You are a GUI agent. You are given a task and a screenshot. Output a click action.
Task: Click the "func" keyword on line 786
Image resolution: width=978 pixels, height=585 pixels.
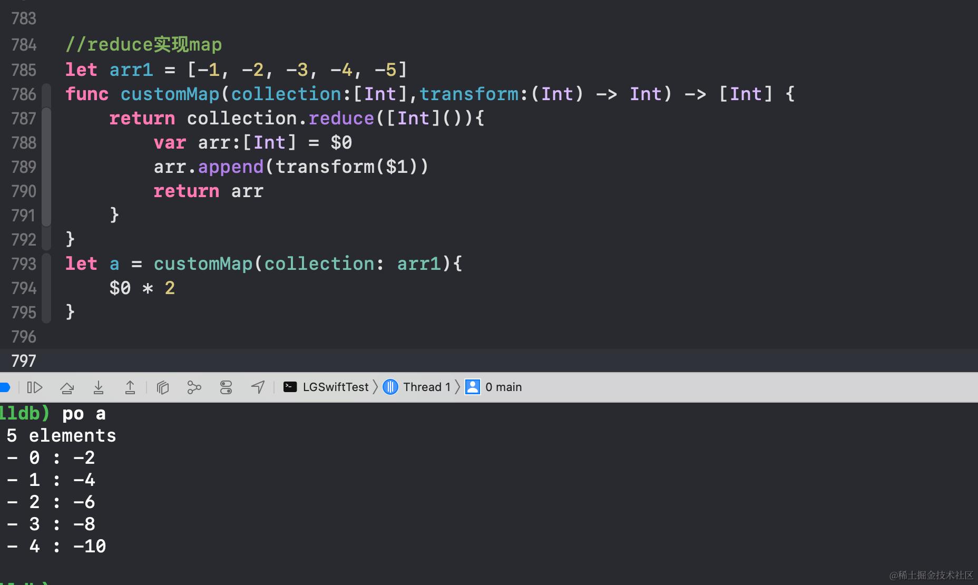click(x=87, y=94)
